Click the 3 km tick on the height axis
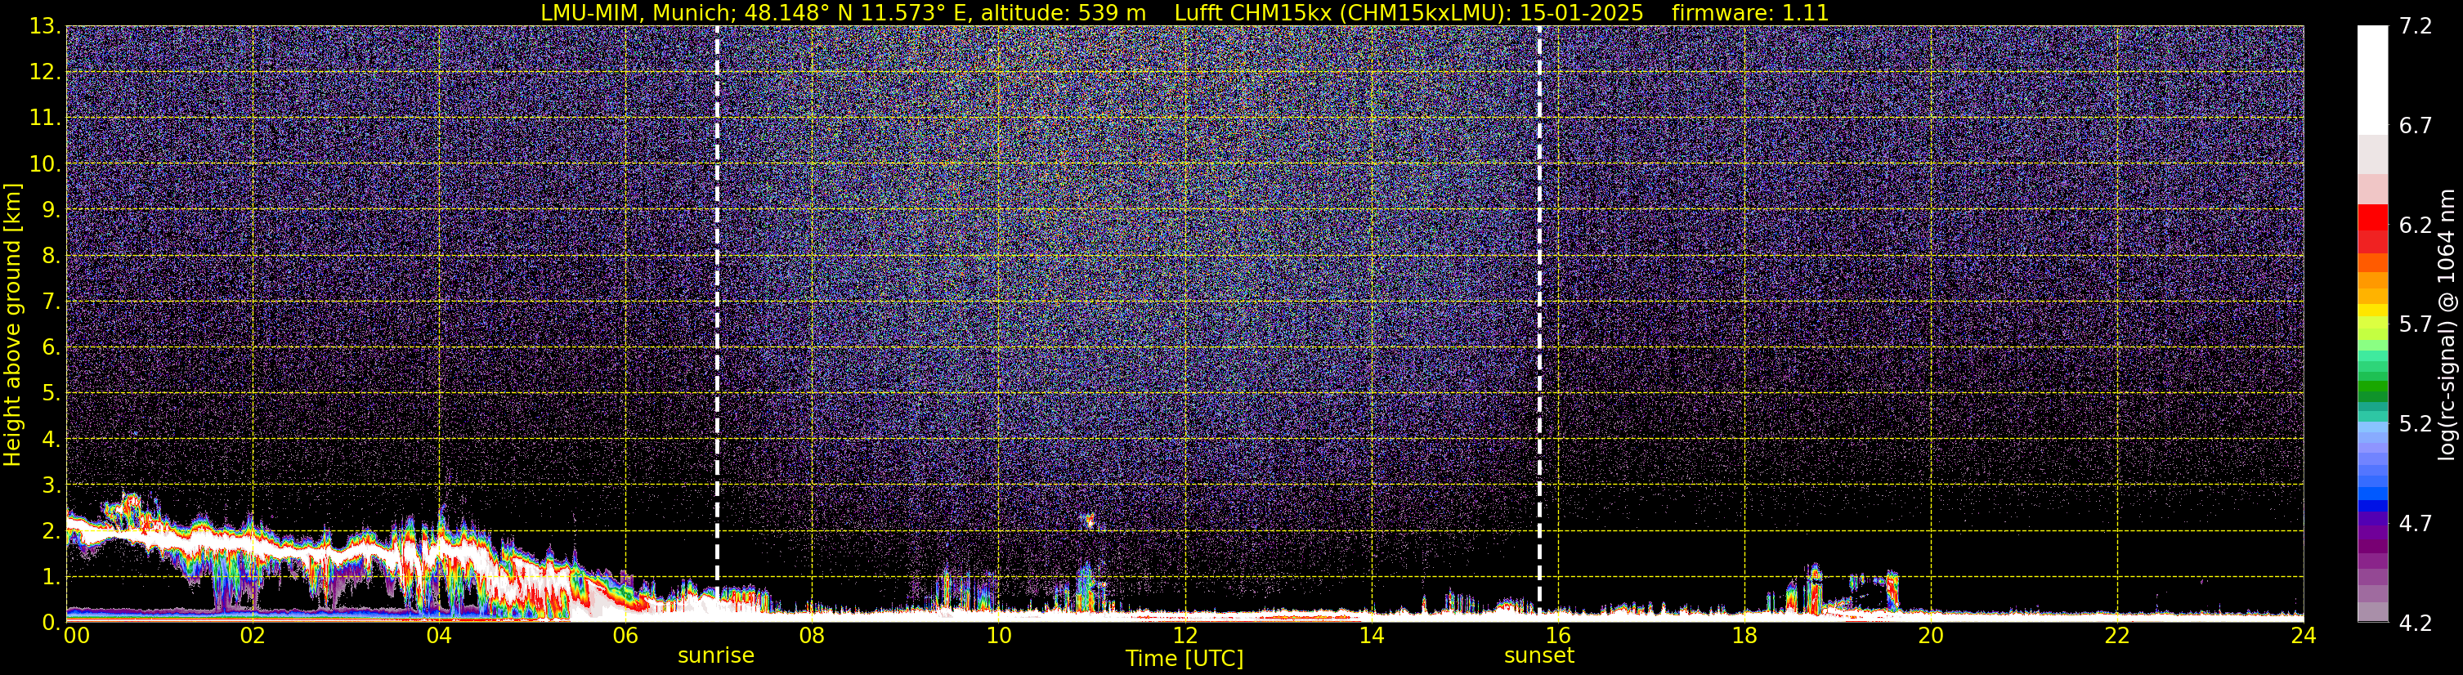 pos(50,485)
